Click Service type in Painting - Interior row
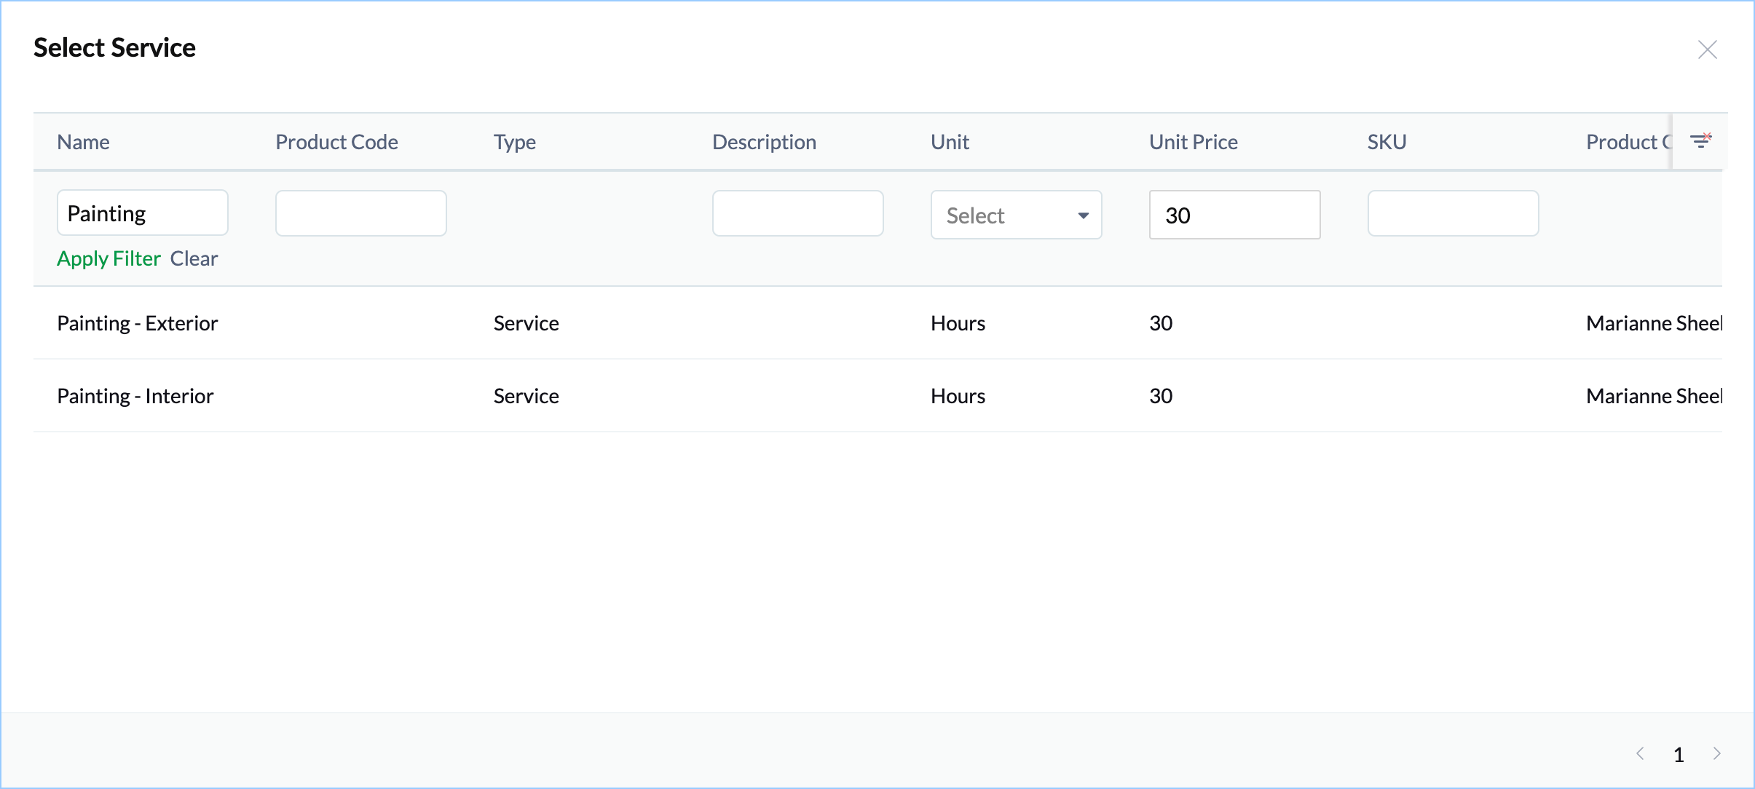 pos(526,396)
